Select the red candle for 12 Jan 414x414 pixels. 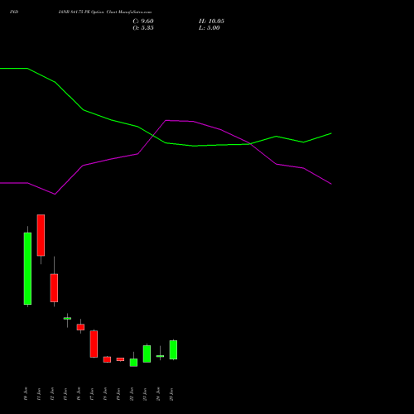pos(54,288)
